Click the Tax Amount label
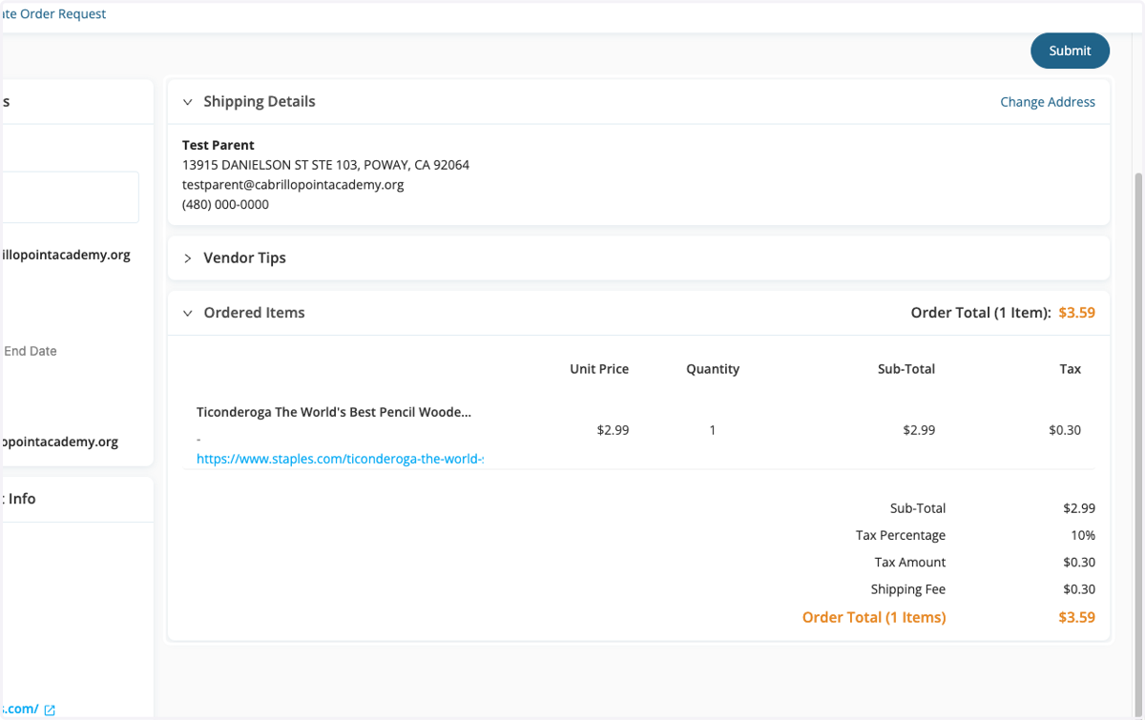 (910, 563)
